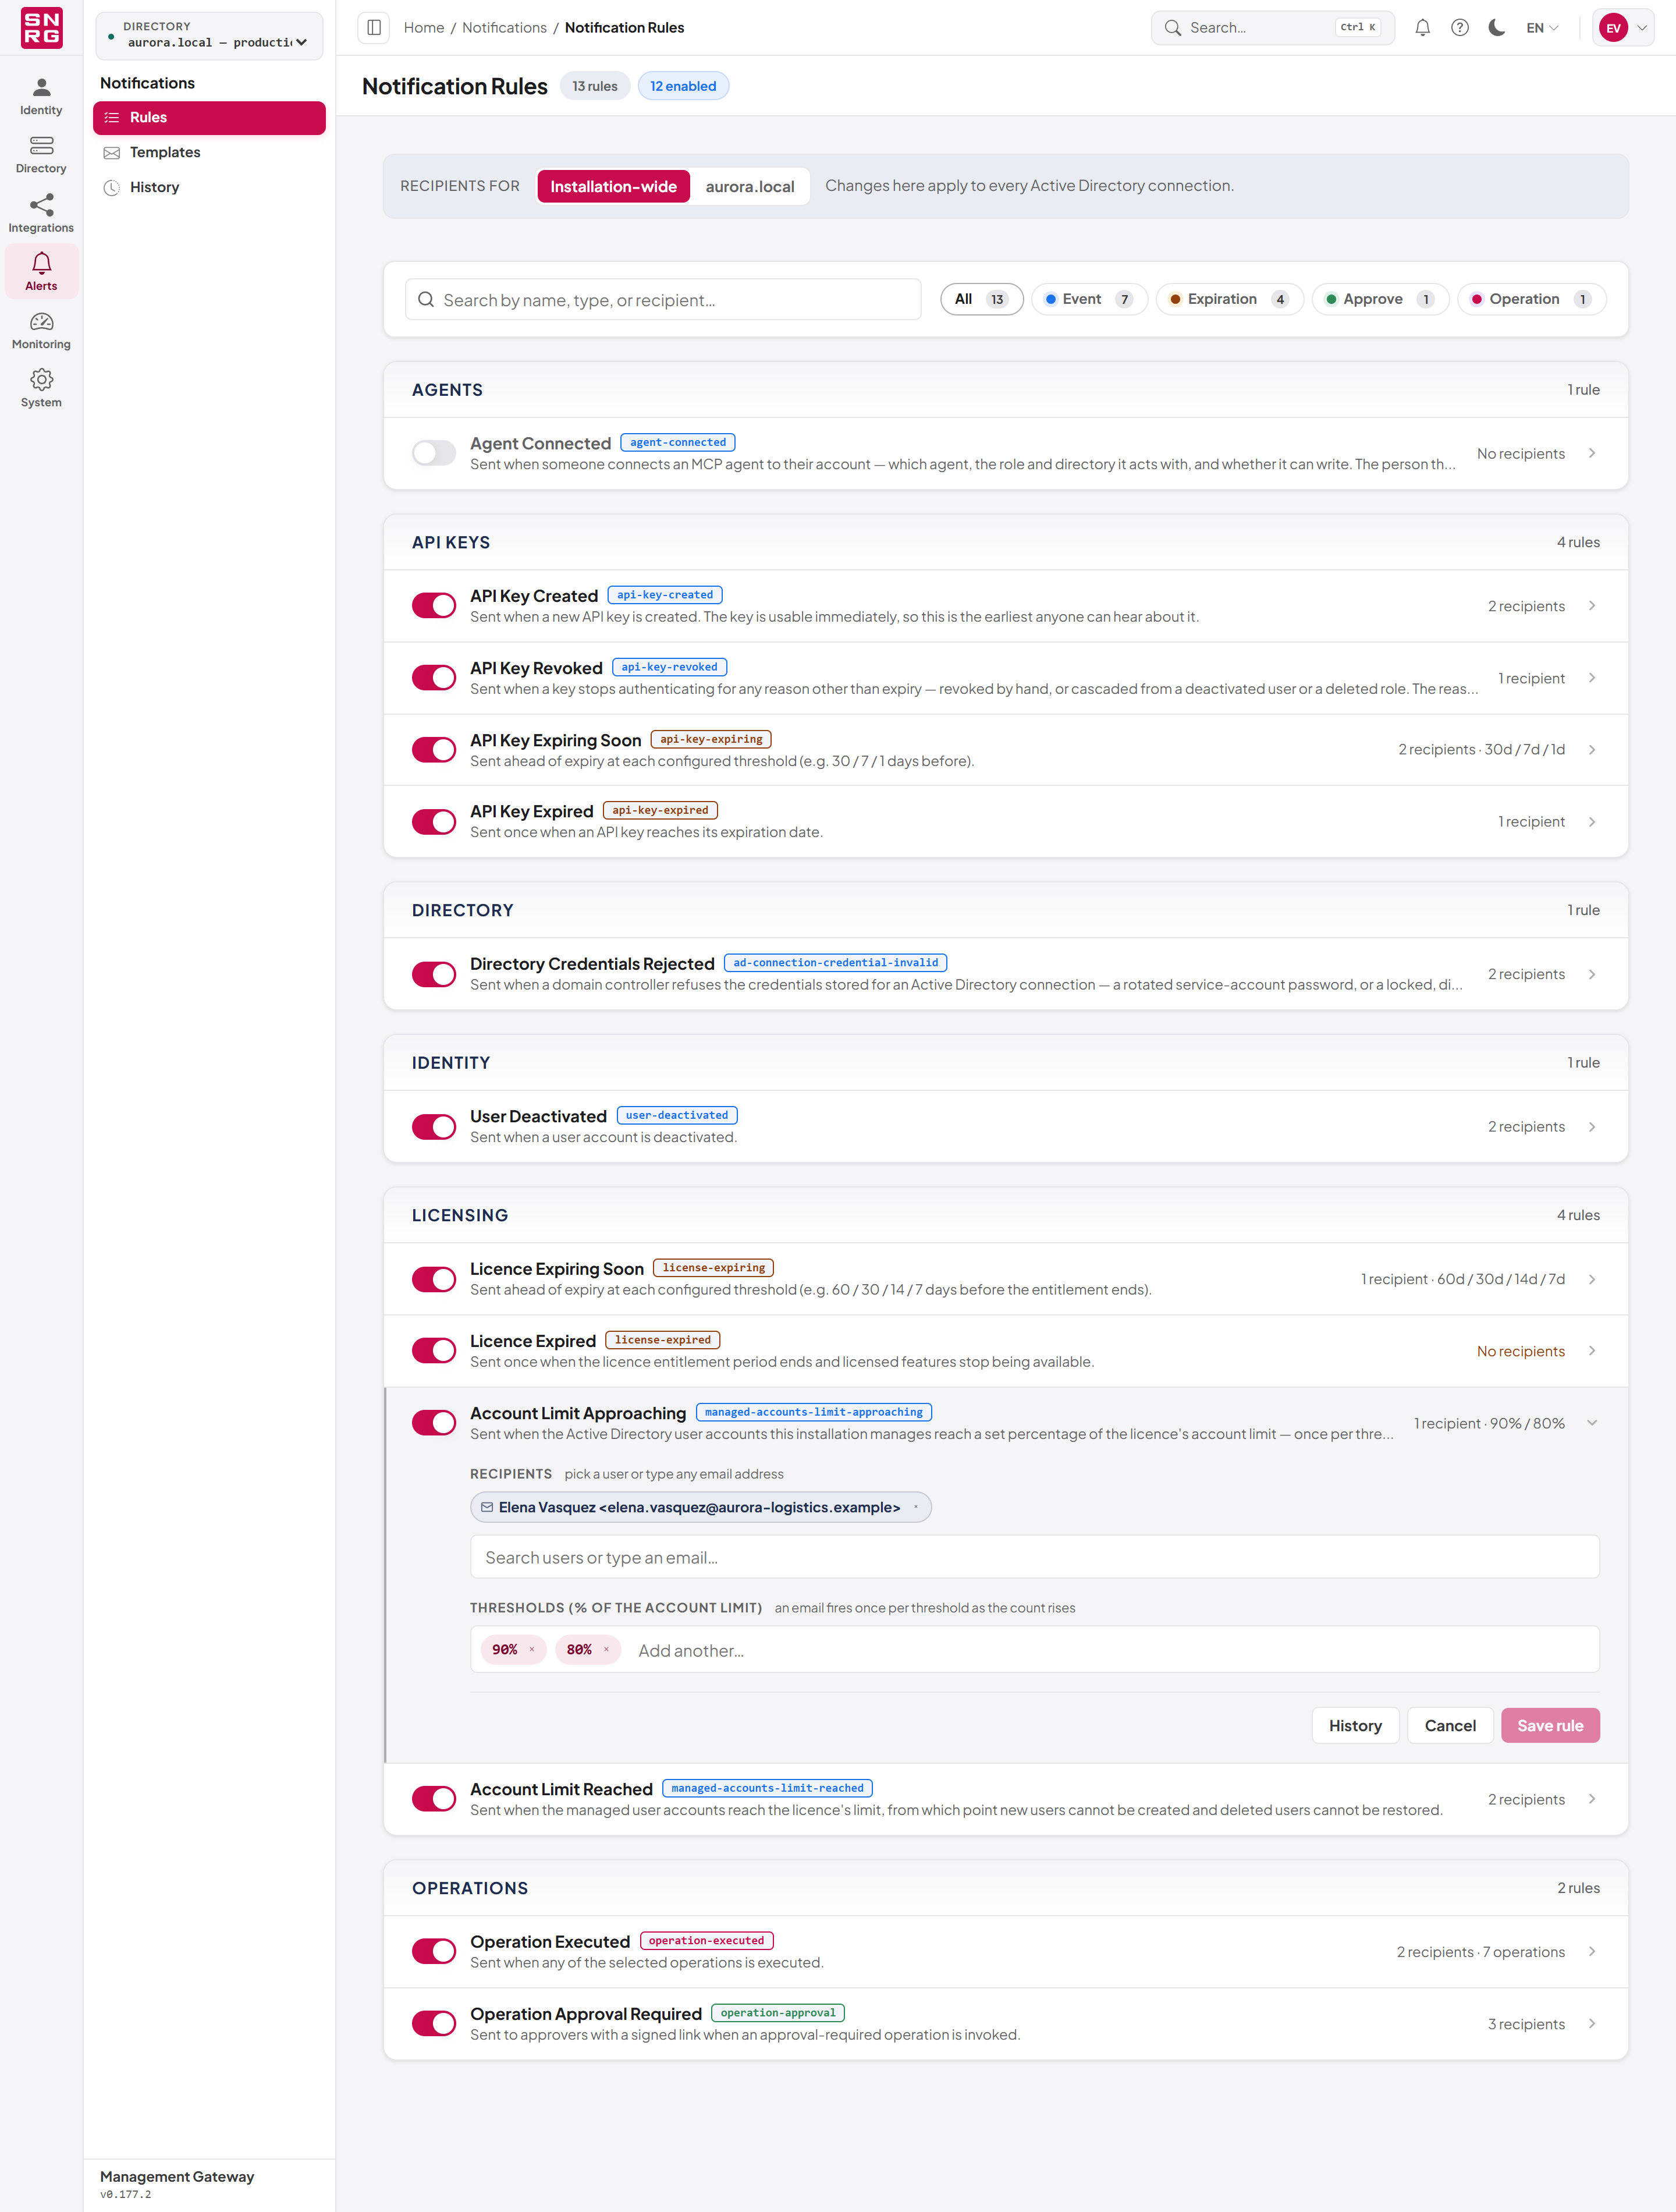Focus the global Search box
The width and height of the screenshot is (1676, 2212).
[x=1273, y=28]
